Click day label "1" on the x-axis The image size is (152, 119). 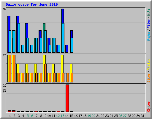[x=10, y=116]
